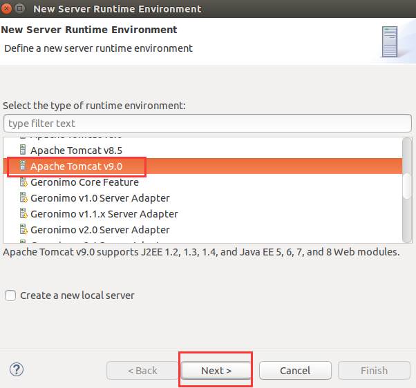Select the Apache Tomcat v8.5 entry
416x388 pixels.
(76, 150)
